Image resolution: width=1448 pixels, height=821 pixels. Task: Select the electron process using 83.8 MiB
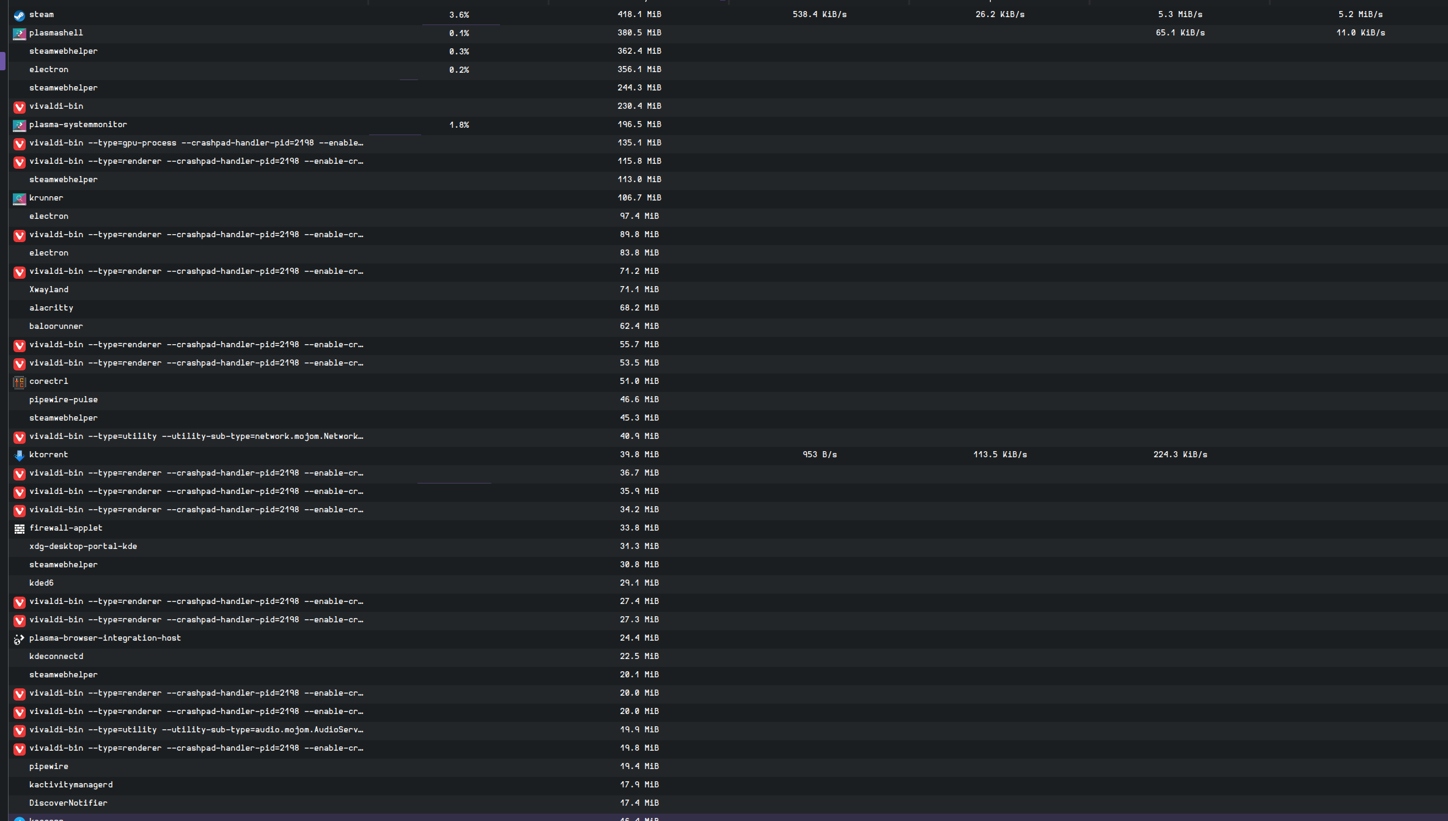(49, 252)
